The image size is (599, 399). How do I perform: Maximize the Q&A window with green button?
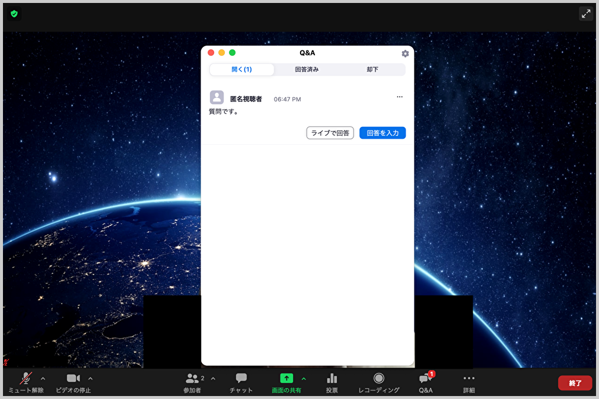[x=232, y=53]
